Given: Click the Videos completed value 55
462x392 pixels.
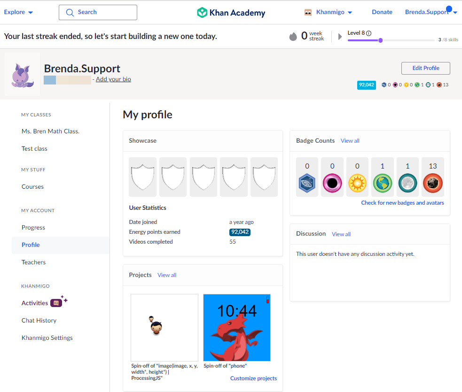Looking at the screenshot, I should [233, 242].
